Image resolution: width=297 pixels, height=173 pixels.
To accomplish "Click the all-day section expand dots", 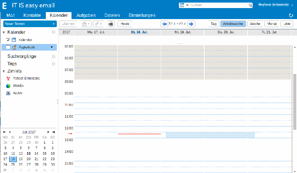I will pyautogui.click(x=180, y=44).
